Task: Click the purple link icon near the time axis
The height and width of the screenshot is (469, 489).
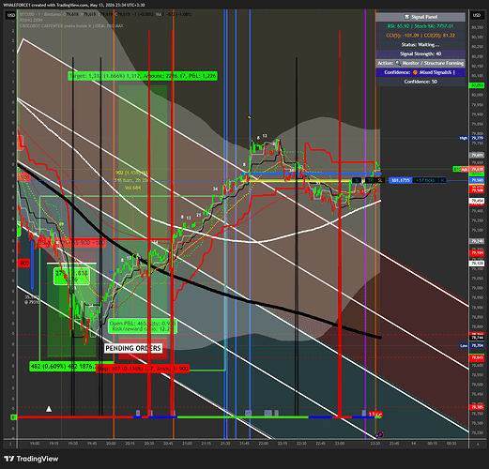Action: [380, 433]
